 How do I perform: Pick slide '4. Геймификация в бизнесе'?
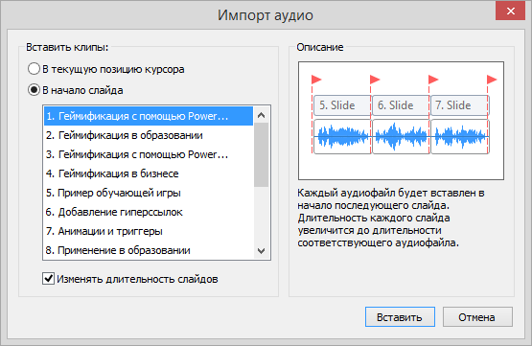pos(149,173)
